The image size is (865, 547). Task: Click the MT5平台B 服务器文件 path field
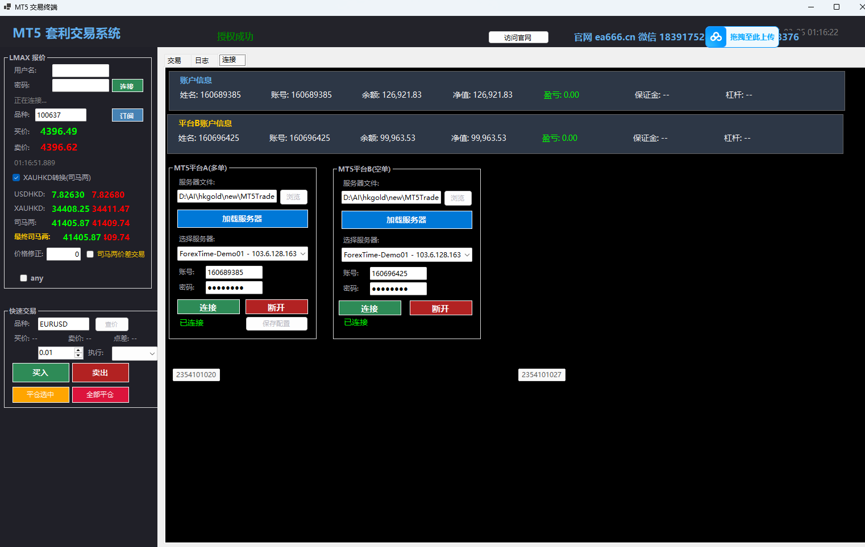point(392,198)
